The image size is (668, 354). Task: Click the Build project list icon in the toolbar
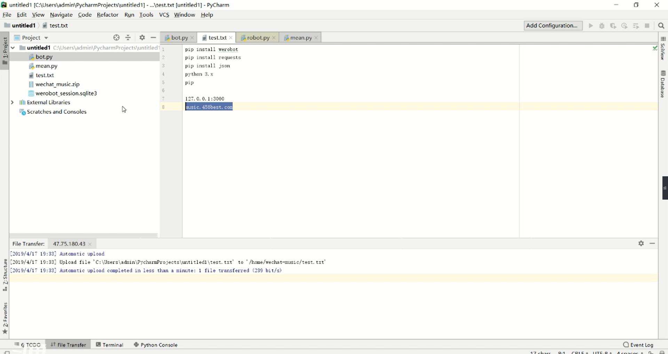point(636,26)
